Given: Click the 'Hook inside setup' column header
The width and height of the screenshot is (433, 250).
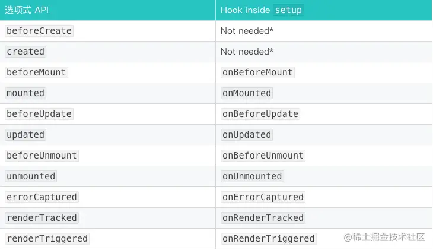Looking at the screenshot, I should [262, 10].
